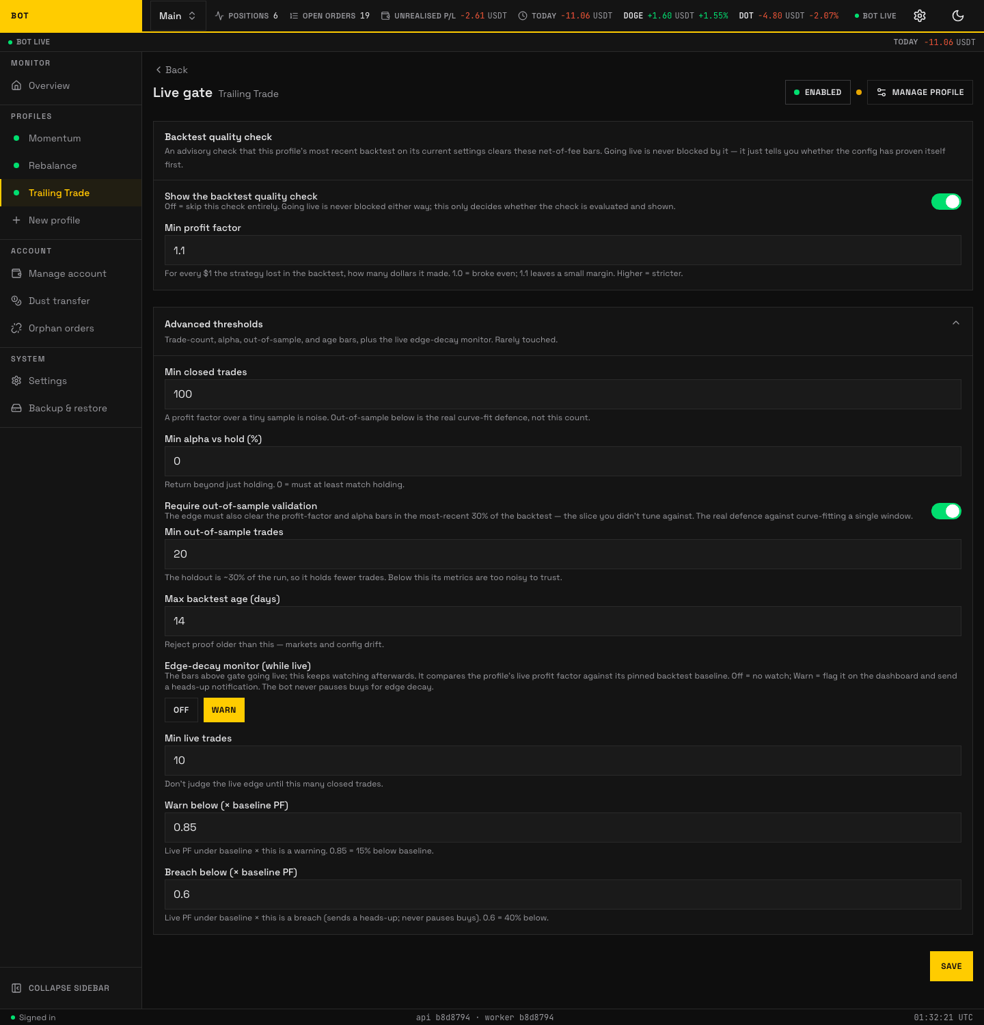Screen dimensions: 984x1025
Task: Open Orphan orders page
Action: pos(71,328)
